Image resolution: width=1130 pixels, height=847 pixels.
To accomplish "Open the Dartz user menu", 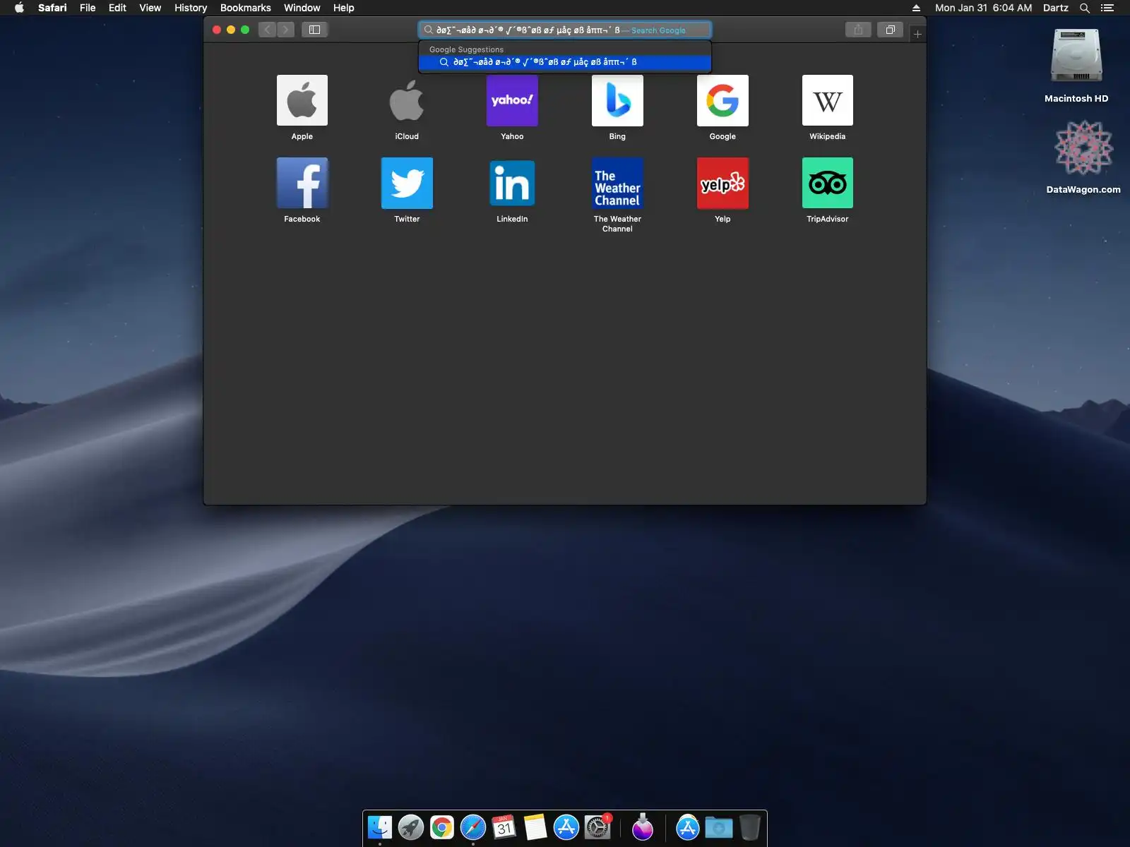I will [1056, 8].
